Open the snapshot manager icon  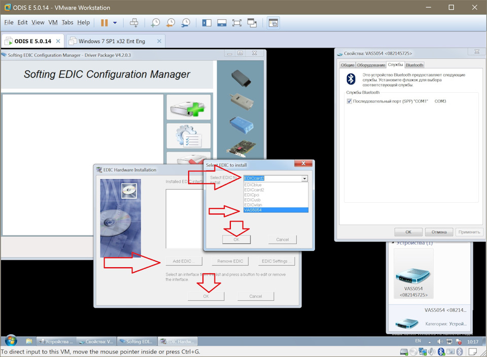click(186, 23)
